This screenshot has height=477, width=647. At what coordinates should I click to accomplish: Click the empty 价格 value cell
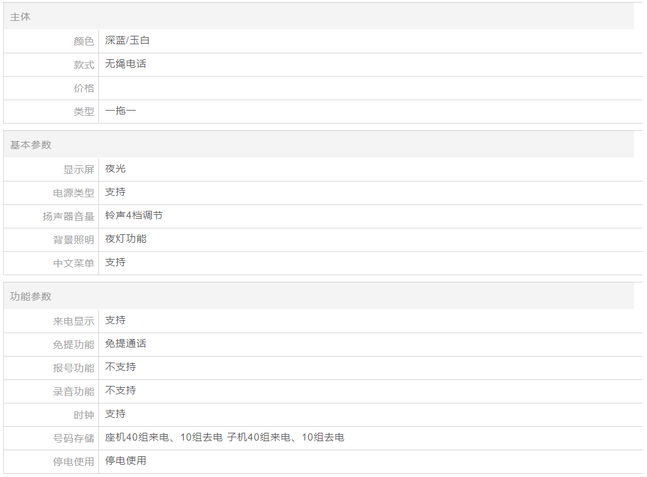370,88
